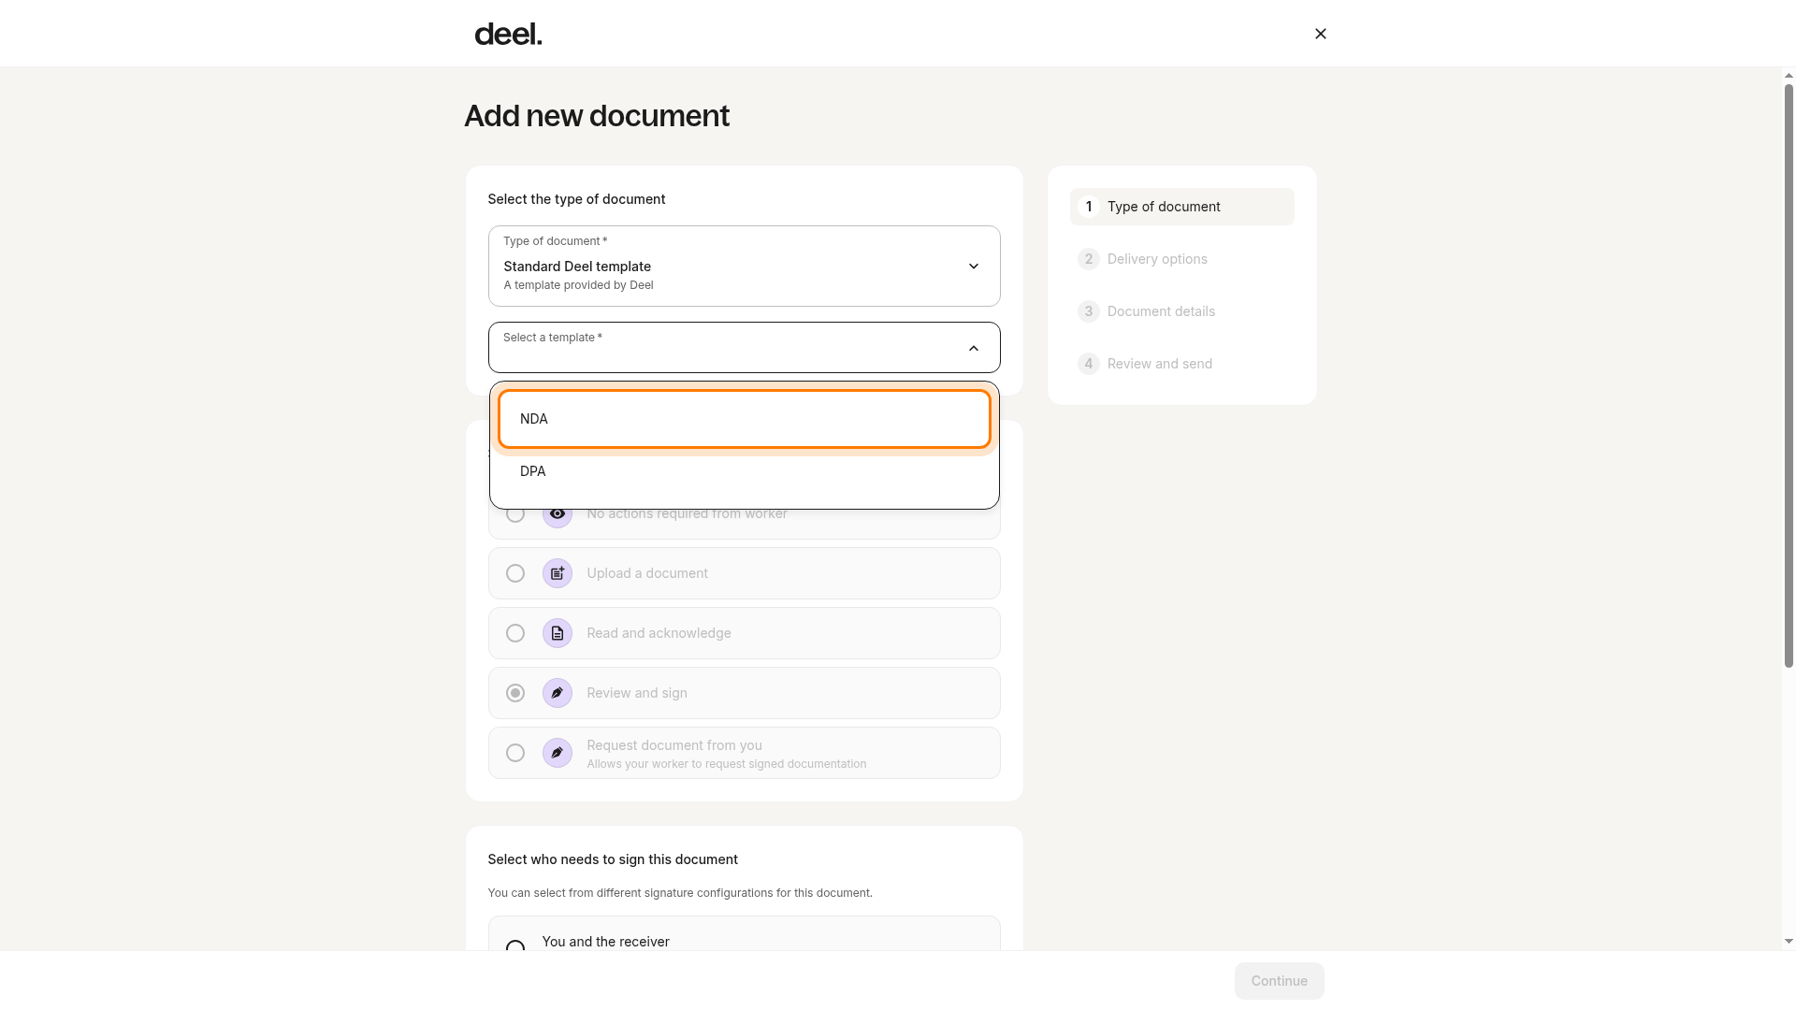Click the deel logo
Image resolution: width=1796 pixels, height=1010 pixels.
(x=508, y=34)
